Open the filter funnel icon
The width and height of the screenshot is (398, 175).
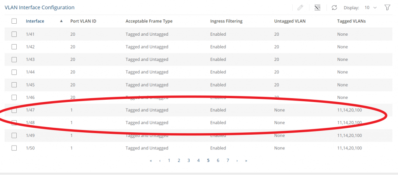(387, 8)
